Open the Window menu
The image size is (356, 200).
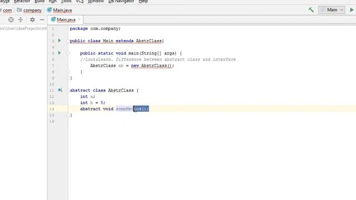[x=96, y=1]
